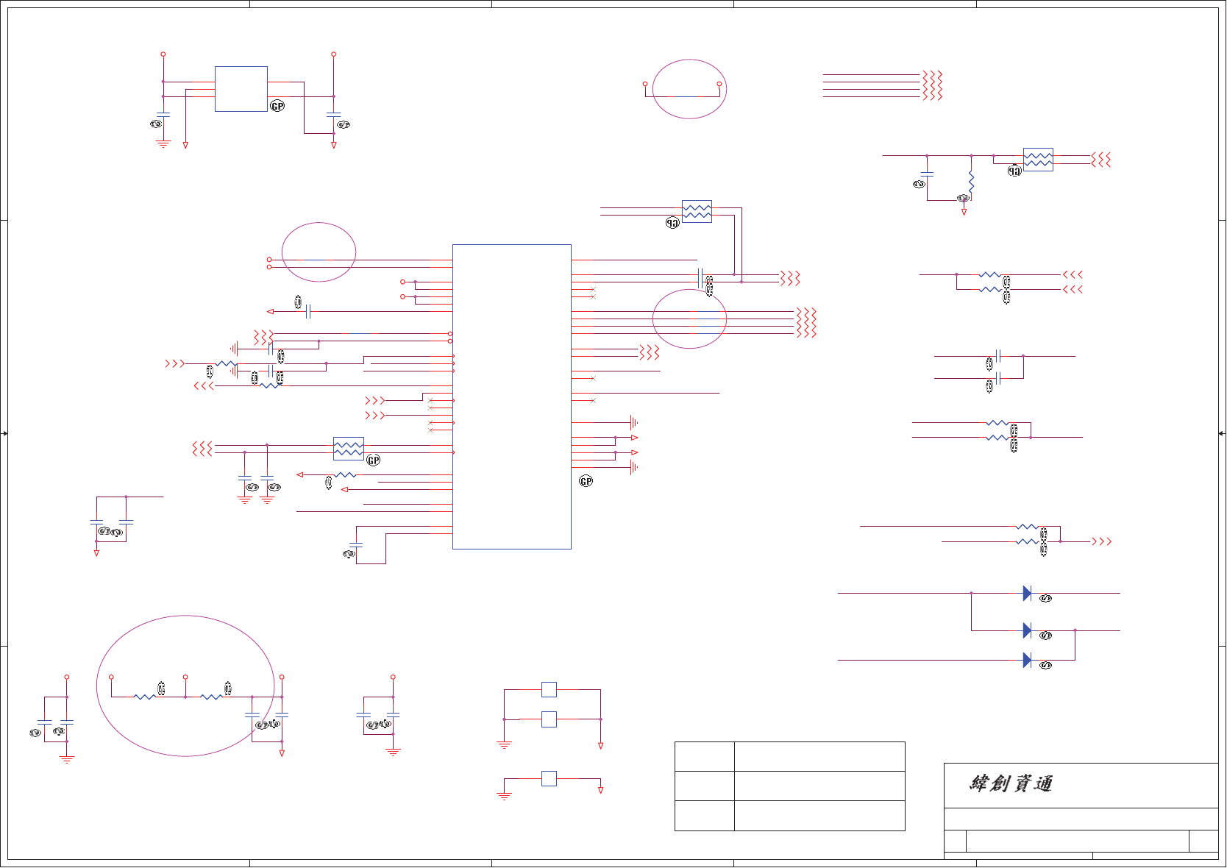Select the large ellipse at bottom left
The image size is (1227, 868).
click(185, 686)
